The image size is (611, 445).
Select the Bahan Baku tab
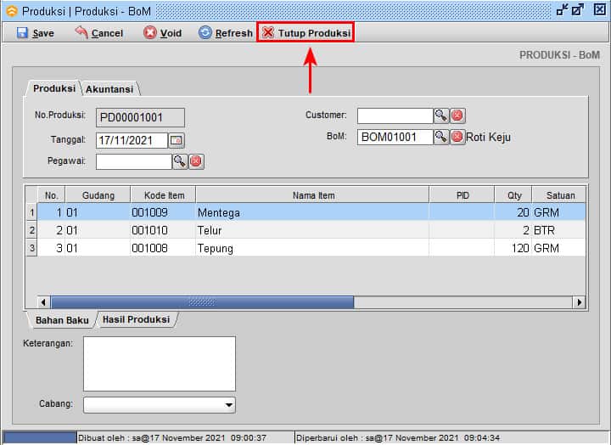coord(62,320)
